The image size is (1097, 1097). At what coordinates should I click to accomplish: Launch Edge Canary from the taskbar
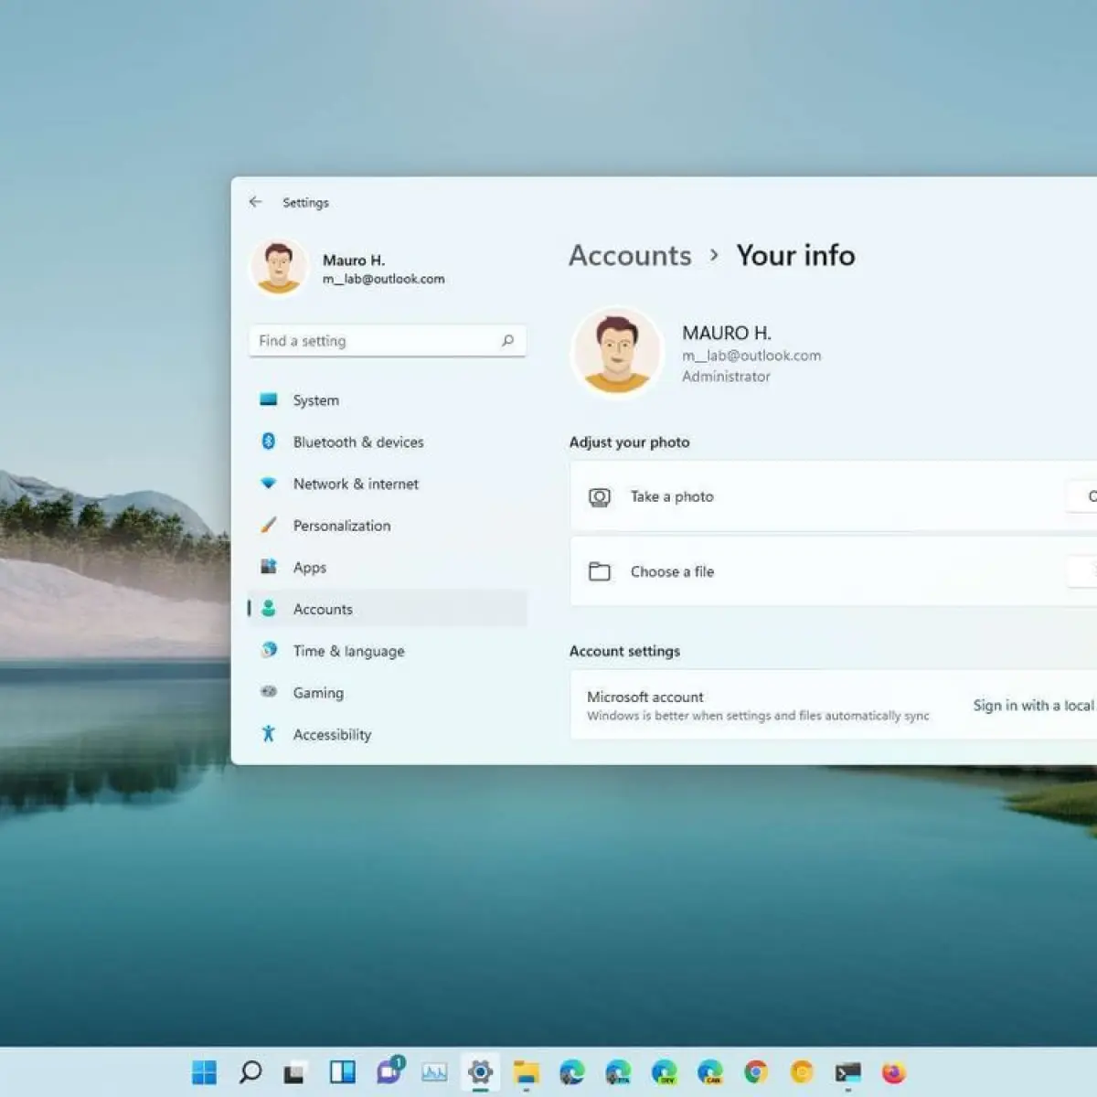click(710, 1071)
